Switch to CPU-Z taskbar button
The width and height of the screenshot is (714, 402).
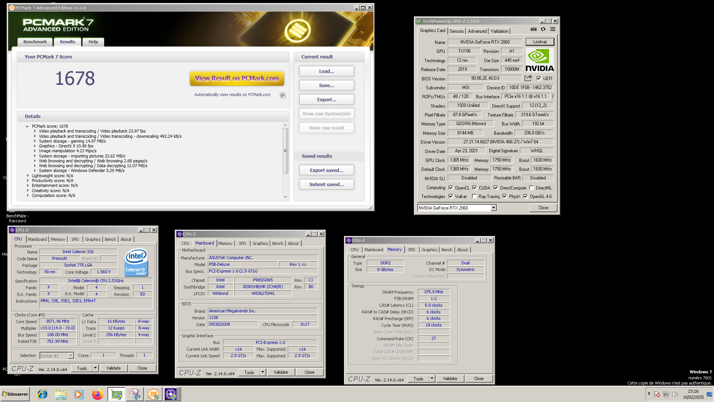[x=171, y=394]
